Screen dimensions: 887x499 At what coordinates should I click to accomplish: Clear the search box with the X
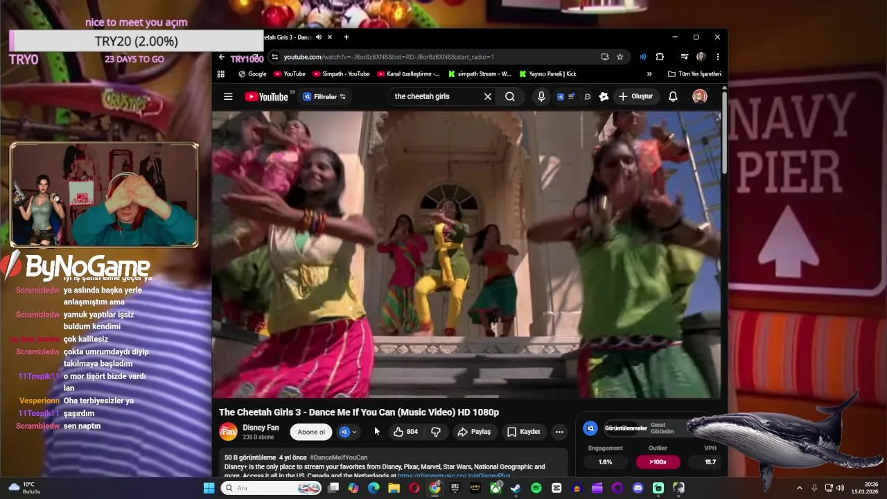(488, 96)
